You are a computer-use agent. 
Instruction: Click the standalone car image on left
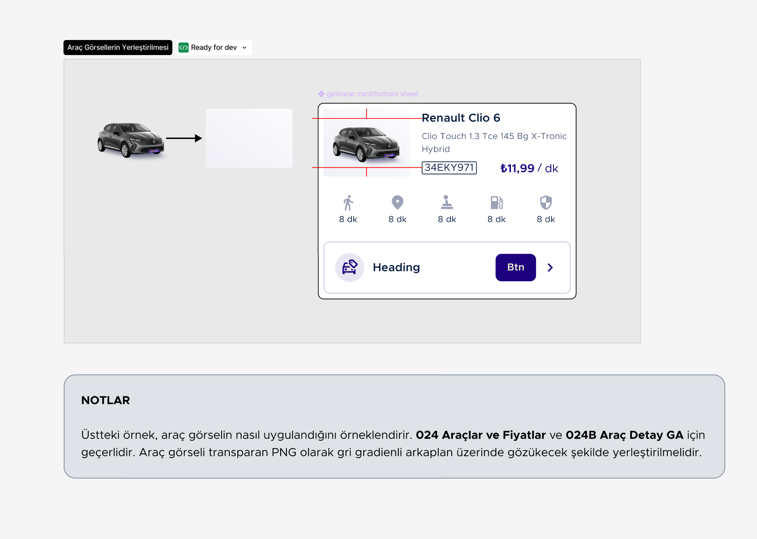131,140
